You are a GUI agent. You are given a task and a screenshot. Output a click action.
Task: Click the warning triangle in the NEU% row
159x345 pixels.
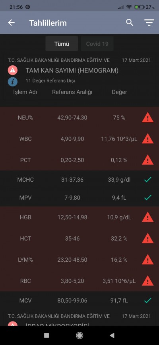148,118
